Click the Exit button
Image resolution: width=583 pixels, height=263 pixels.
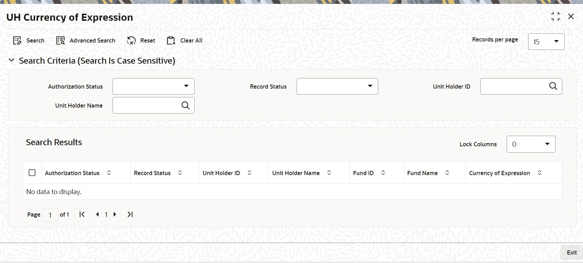tap(572, 252)
